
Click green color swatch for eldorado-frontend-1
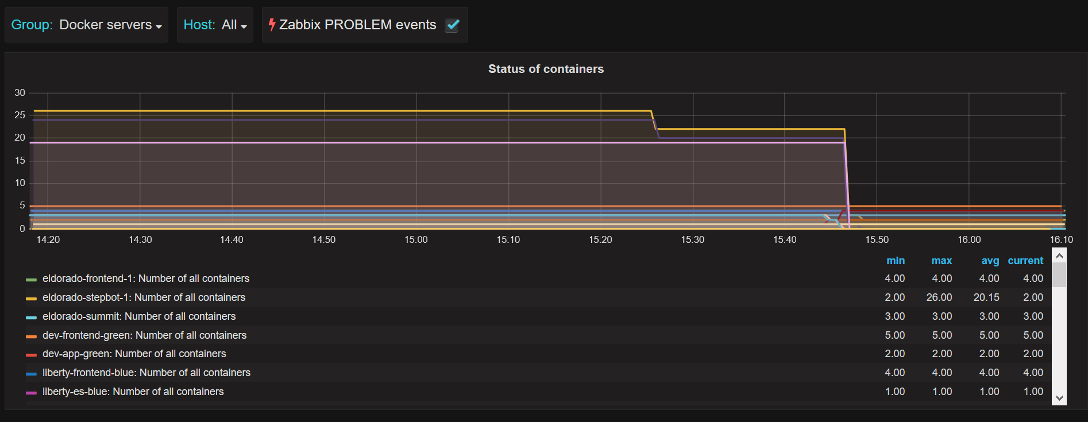click(31, 280)
